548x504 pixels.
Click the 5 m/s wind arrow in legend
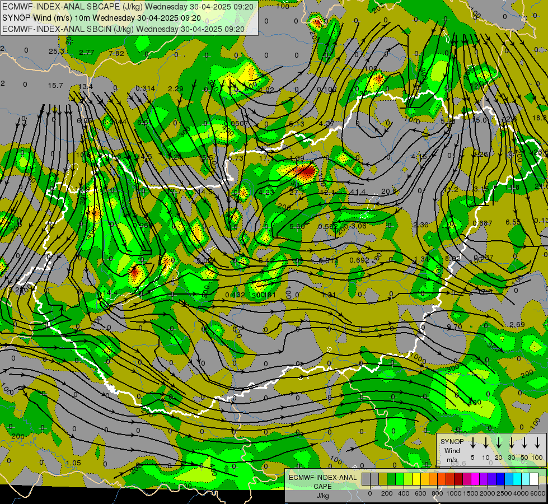472,442
